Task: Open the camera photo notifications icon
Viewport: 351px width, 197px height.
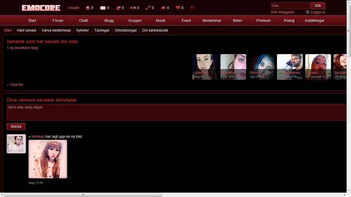Action: [x=163, y=8]
